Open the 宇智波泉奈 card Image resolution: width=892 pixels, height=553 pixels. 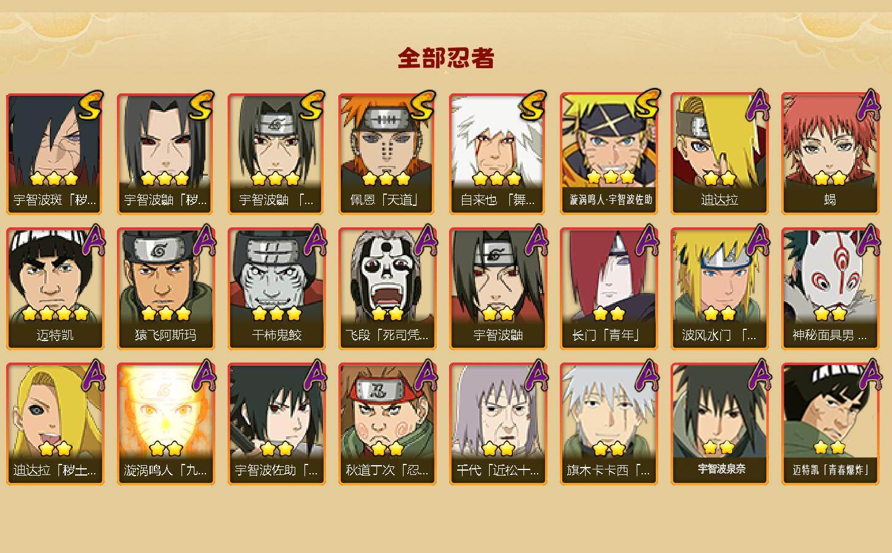[x=719, y=424]
